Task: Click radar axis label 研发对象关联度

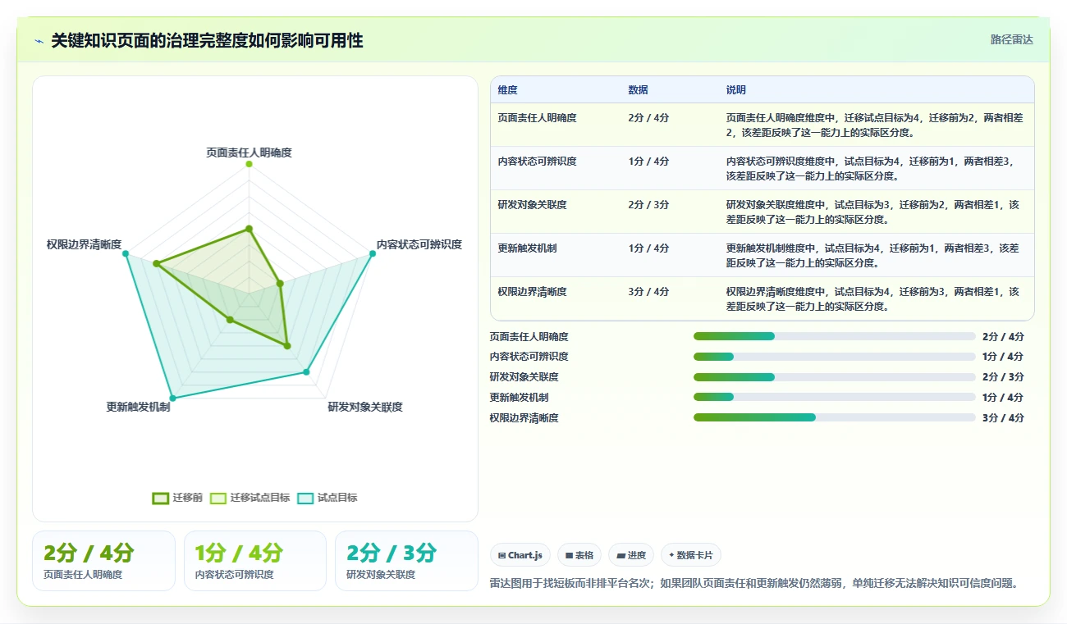Action: coord(365,407)
